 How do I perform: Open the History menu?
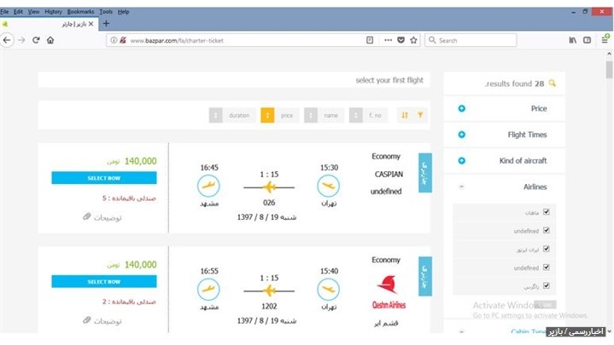(x=53, y=12)
